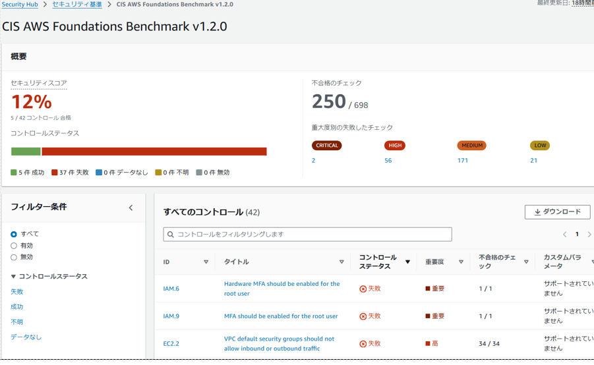Open the 56 high failed checks count
The width and height of the screenshot is (594, 365).
tap(388, 161)
